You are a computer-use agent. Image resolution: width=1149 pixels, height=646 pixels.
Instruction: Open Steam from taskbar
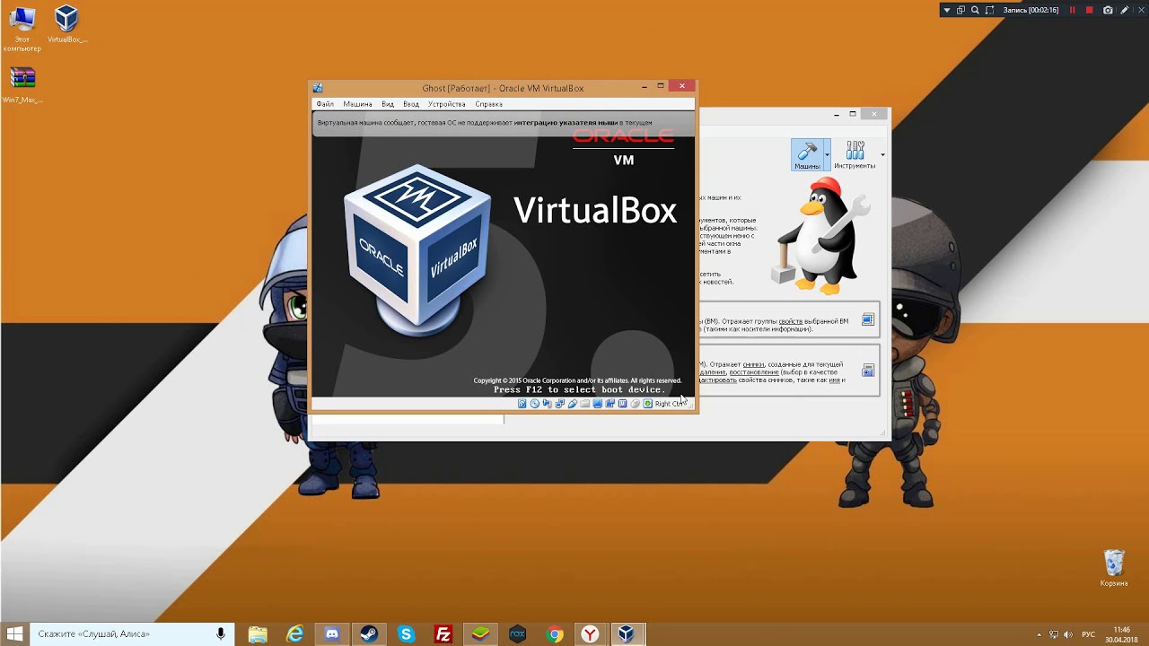pyautogui.click(x=369, y=634)
